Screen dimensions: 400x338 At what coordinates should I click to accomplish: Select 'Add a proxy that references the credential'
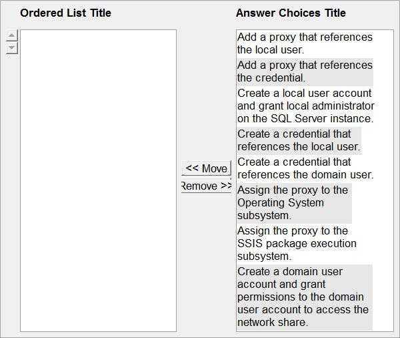pos(305,71)
